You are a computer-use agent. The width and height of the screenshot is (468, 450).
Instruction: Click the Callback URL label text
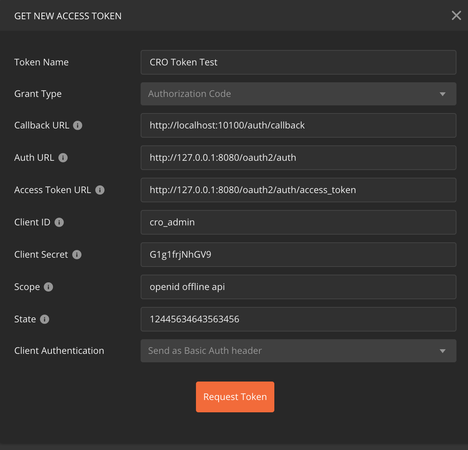tap(42, 125)
